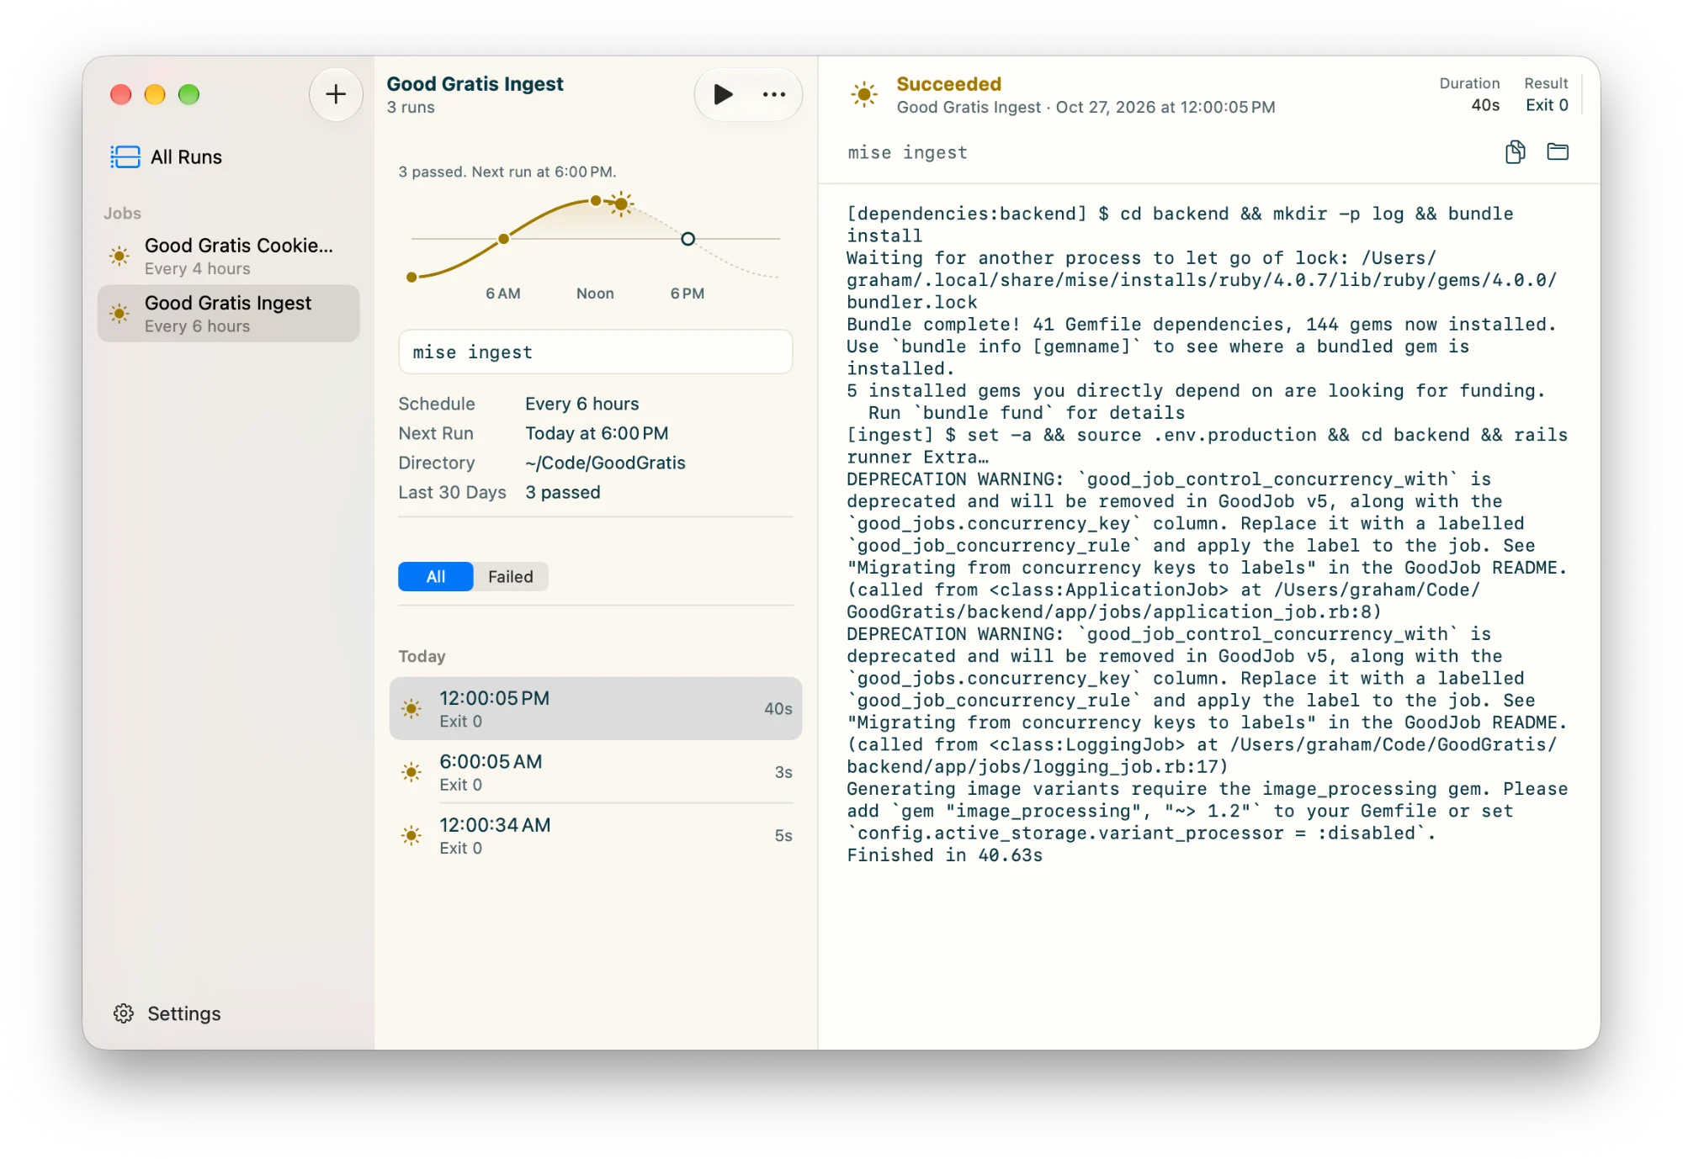1683x1159 pixels.
Task: Click the 3 passed Last 30 Days value
Action: pyautogui.click(x=563, y=492)
